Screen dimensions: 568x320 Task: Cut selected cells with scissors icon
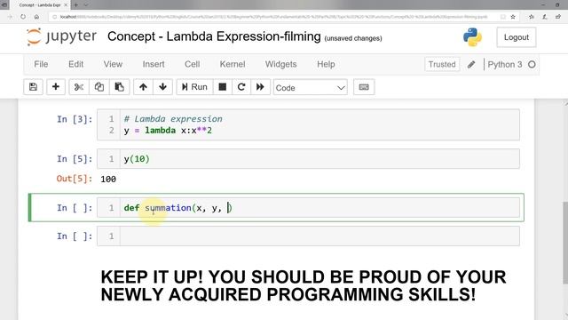click(x=79, y=87)
